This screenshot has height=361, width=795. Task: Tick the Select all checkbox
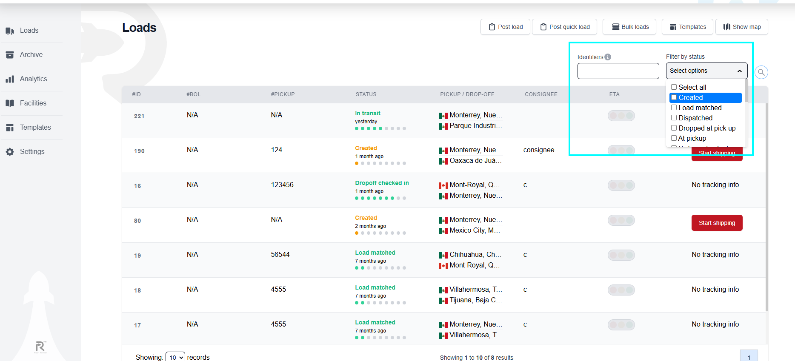point(674,87)
